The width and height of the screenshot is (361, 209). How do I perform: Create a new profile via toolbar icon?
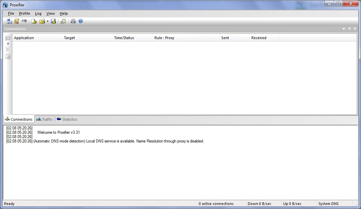pyautogui.click(x=34, y=21)
